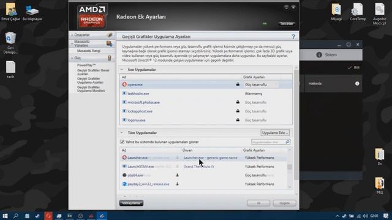Viewport: 392px width, 220px height.
Task: Click the Uygulama Ekle button
Action: point(275,133)
